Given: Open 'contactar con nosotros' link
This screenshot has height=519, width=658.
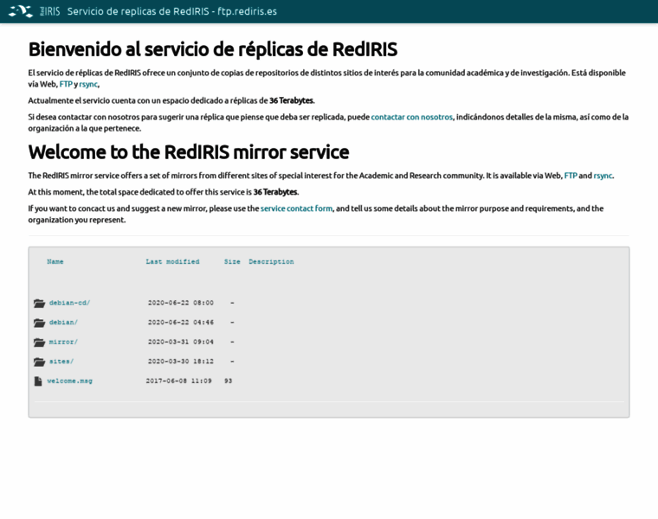Looking at the screenshot, I should pyautogui.click(x=411, y=117).
